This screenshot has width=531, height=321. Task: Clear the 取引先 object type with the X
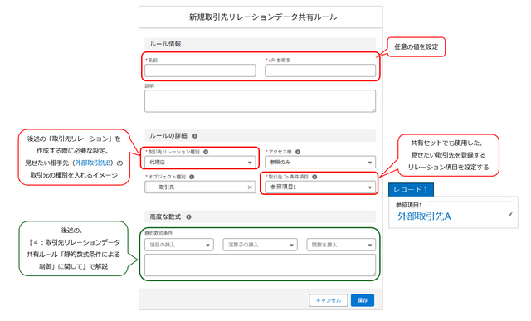click(250, 187)
